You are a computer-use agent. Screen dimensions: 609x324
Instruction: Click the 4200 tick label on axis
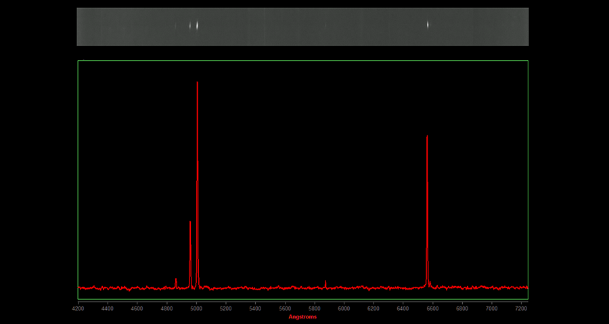point(78,308)
